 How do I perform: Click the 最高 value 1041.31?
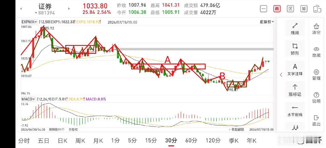click(171, 5)
